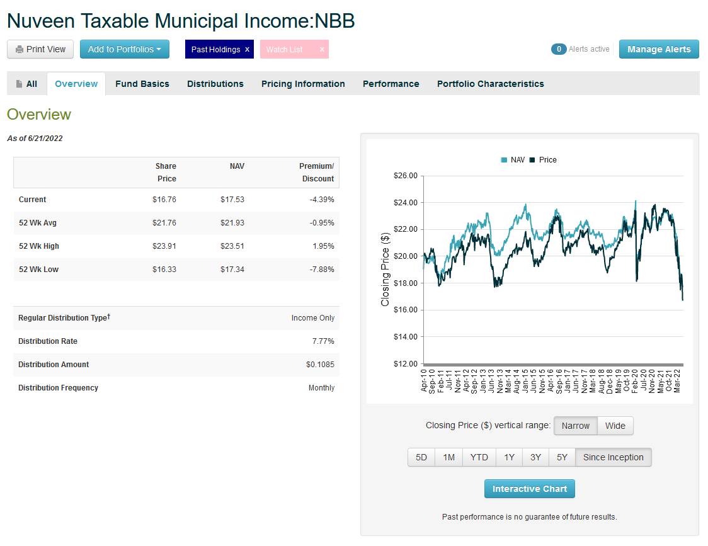The image size is (708, 546).
Task: Select the 3Y chart period
Action: [x=535, y=457]
